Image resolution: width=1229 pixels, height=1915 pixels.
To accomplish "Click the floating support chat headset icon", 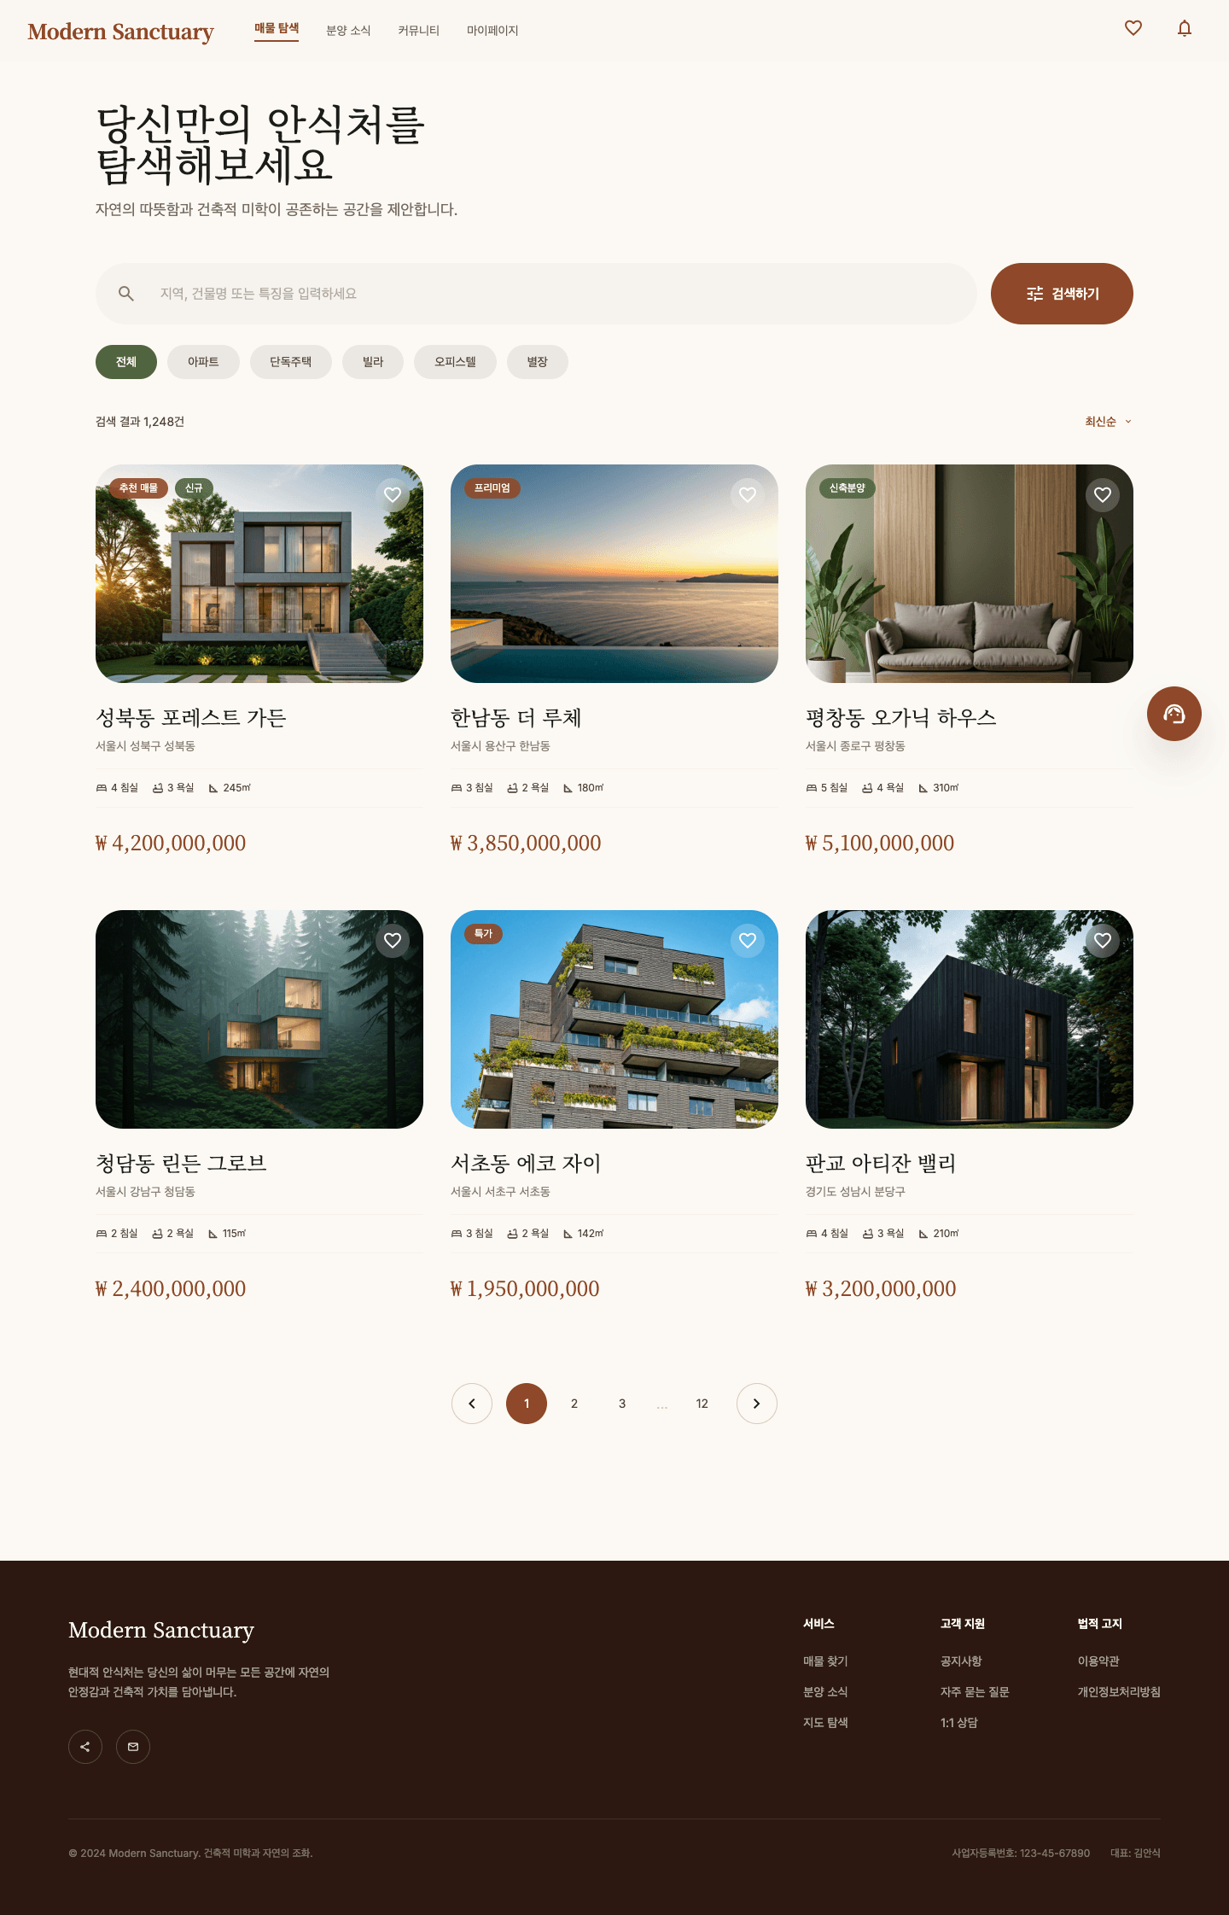I will click(x=1174, y=714).
